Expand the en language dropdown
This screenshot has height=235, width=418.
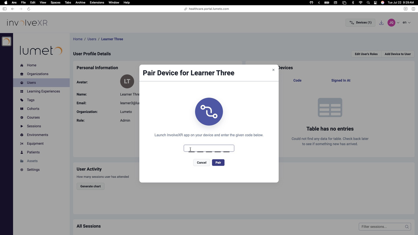click(x=406, y=22)
